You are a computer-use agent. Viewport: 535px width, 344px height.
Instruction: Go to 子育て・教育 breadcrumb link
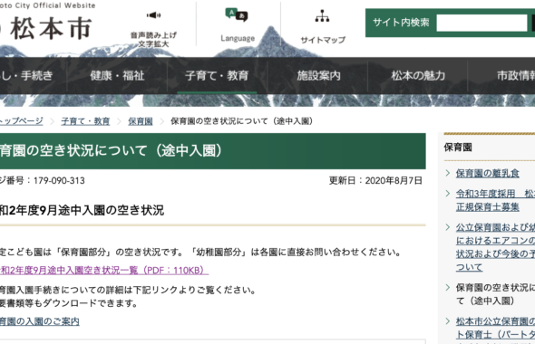(x=85, y=121)
